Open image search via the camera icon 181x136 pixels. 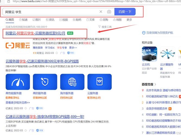coord(109,12)
